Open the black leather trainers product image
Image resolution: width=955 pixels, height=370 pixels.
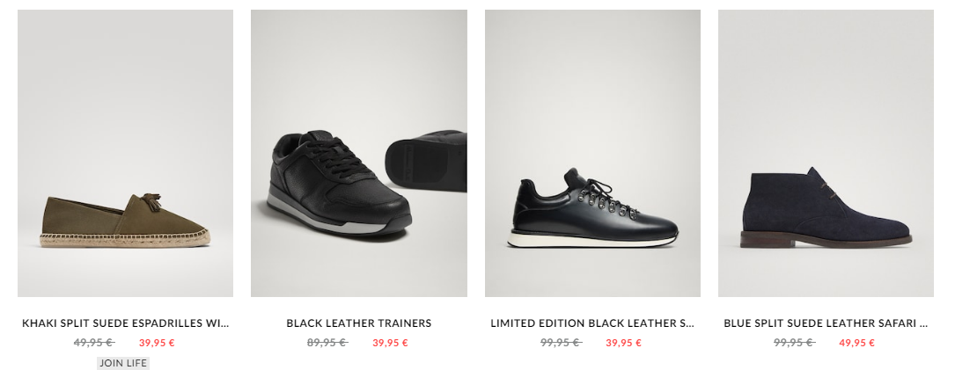coord(359,153)
